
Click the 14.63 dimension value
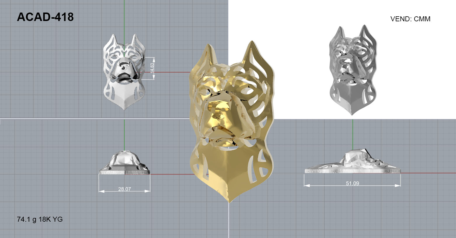point(152,69)
